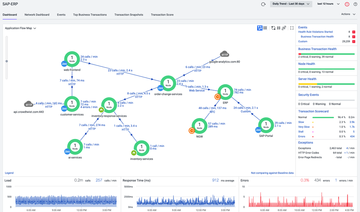Click the Very Slow scorecard link
Viewport: 360px width, 212px height.
tap(304, 127)
